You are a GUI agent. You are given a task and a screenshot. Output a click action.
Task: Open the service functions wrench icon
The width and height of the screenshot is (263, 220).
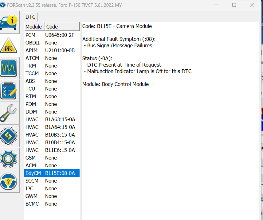click(x=9, y=113)
